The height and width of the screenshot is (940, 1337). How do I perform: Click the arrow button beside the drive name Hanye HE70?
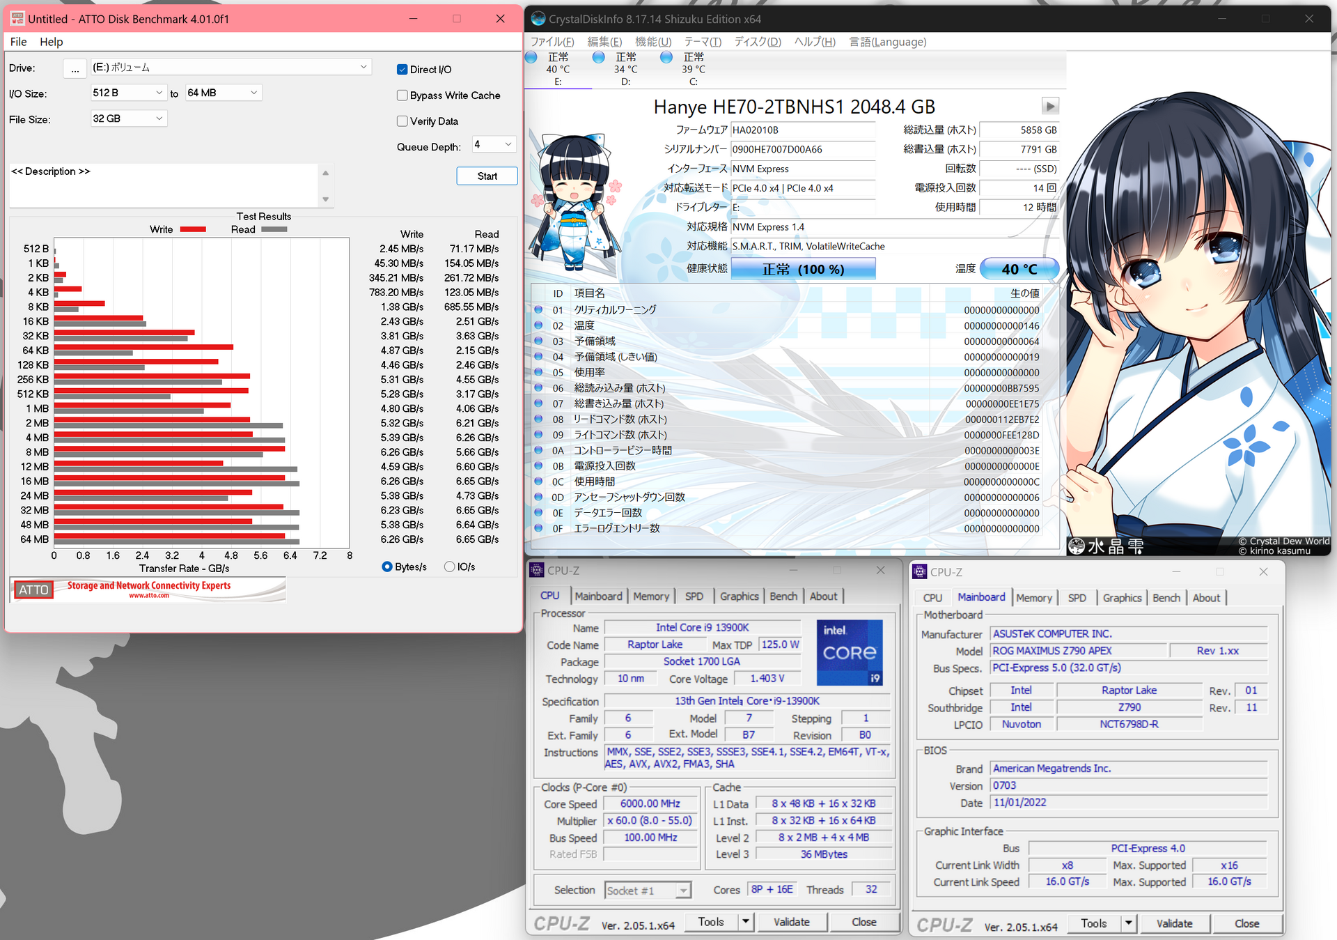point(1050,106)
